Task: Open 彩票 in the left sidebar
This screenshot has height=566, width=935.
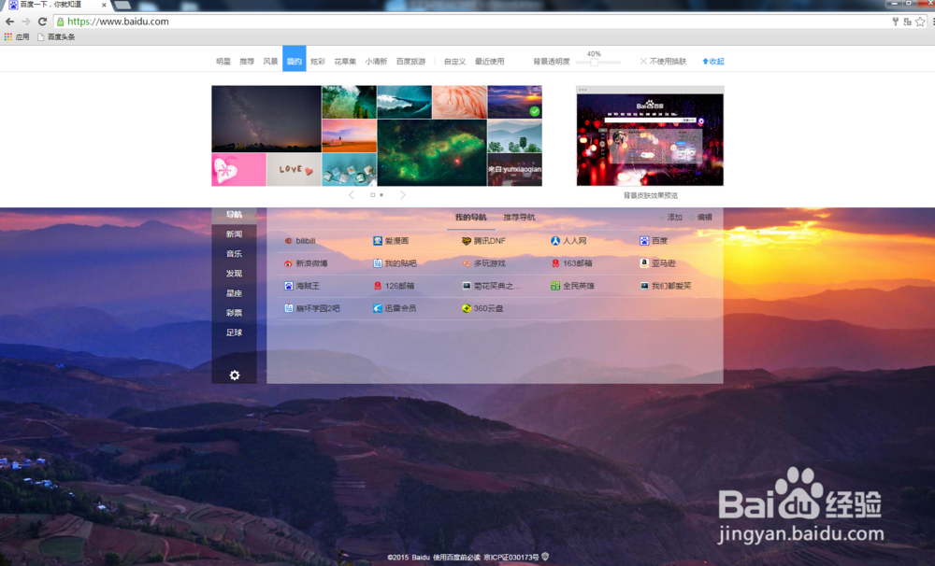Action: pyautogui.click(x=235, y=313)
